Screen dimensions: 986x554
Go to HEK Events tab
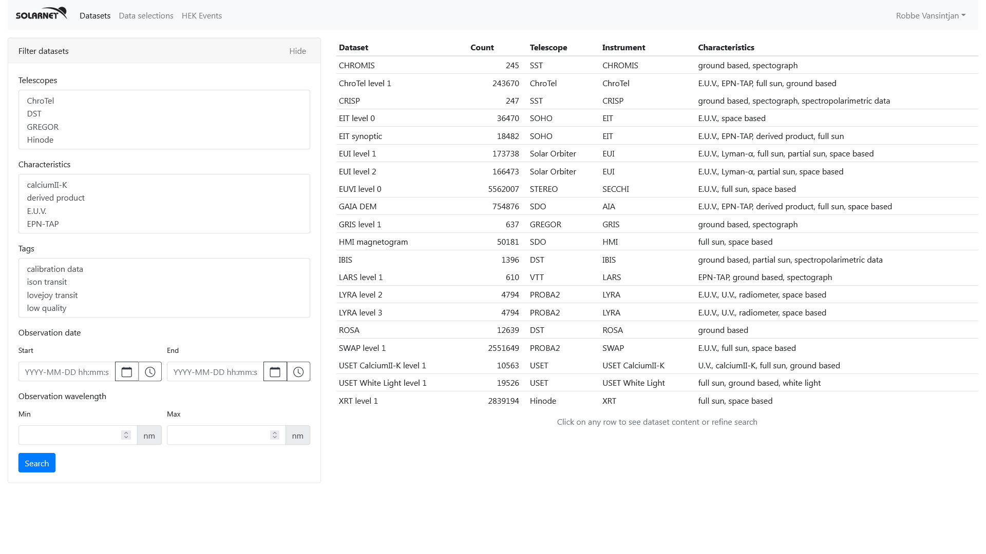[202, 15]
